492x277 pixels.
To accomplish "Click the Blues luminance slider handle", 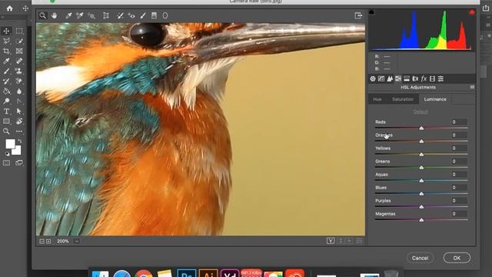I will click(x=421, y=194).
